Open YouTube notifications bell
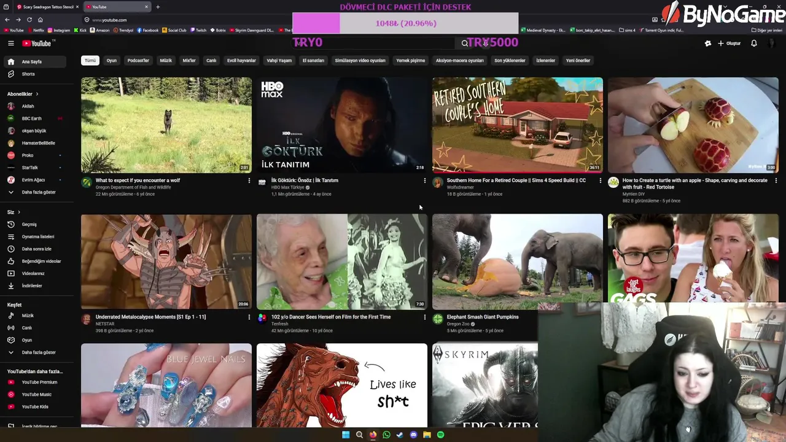 pyautogui.click(x=753, y=43)
